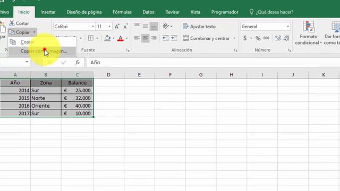This screenshot has width=340, height=191.
Task: Decrease decimal places
Action: tap(287, 38)
